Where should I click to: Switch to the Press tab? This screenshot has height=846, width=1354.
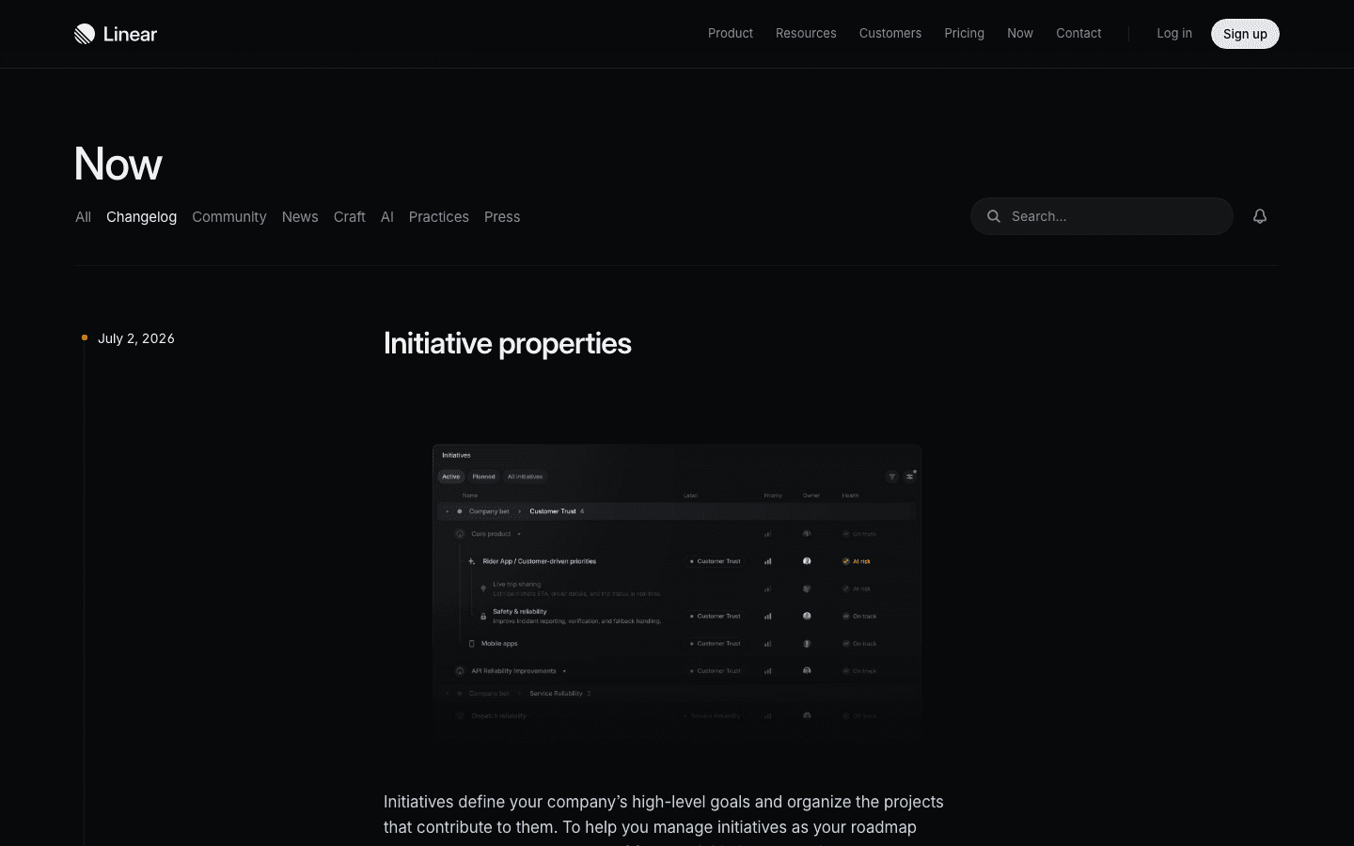pyautogui.click(x=502, y=217)
